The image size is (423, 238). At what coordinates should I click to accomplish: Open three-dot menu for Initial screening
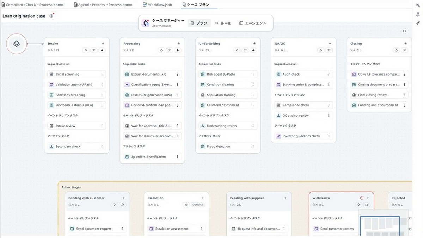point(102,74)
